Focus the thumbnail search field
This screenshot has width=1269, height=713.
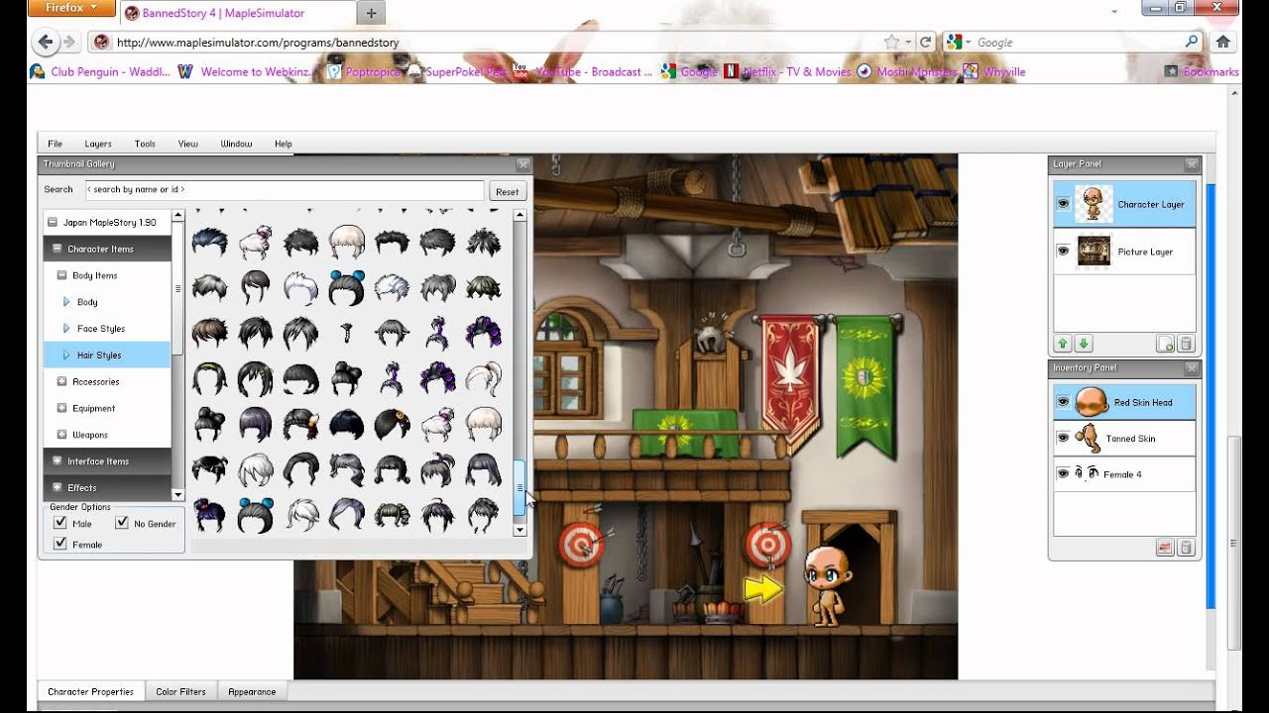(285, 189)
